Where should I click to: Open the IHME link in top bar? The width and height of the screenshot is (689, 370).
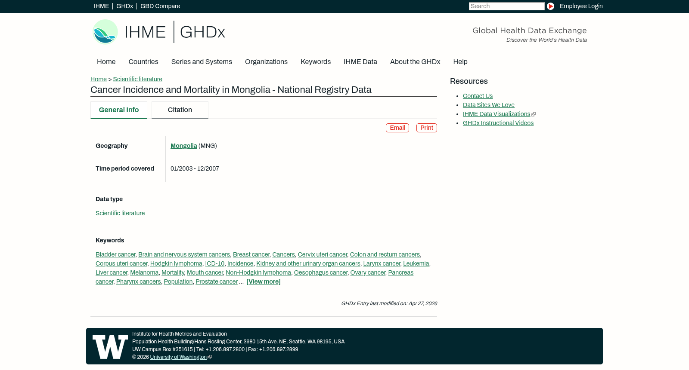point(101,6)
